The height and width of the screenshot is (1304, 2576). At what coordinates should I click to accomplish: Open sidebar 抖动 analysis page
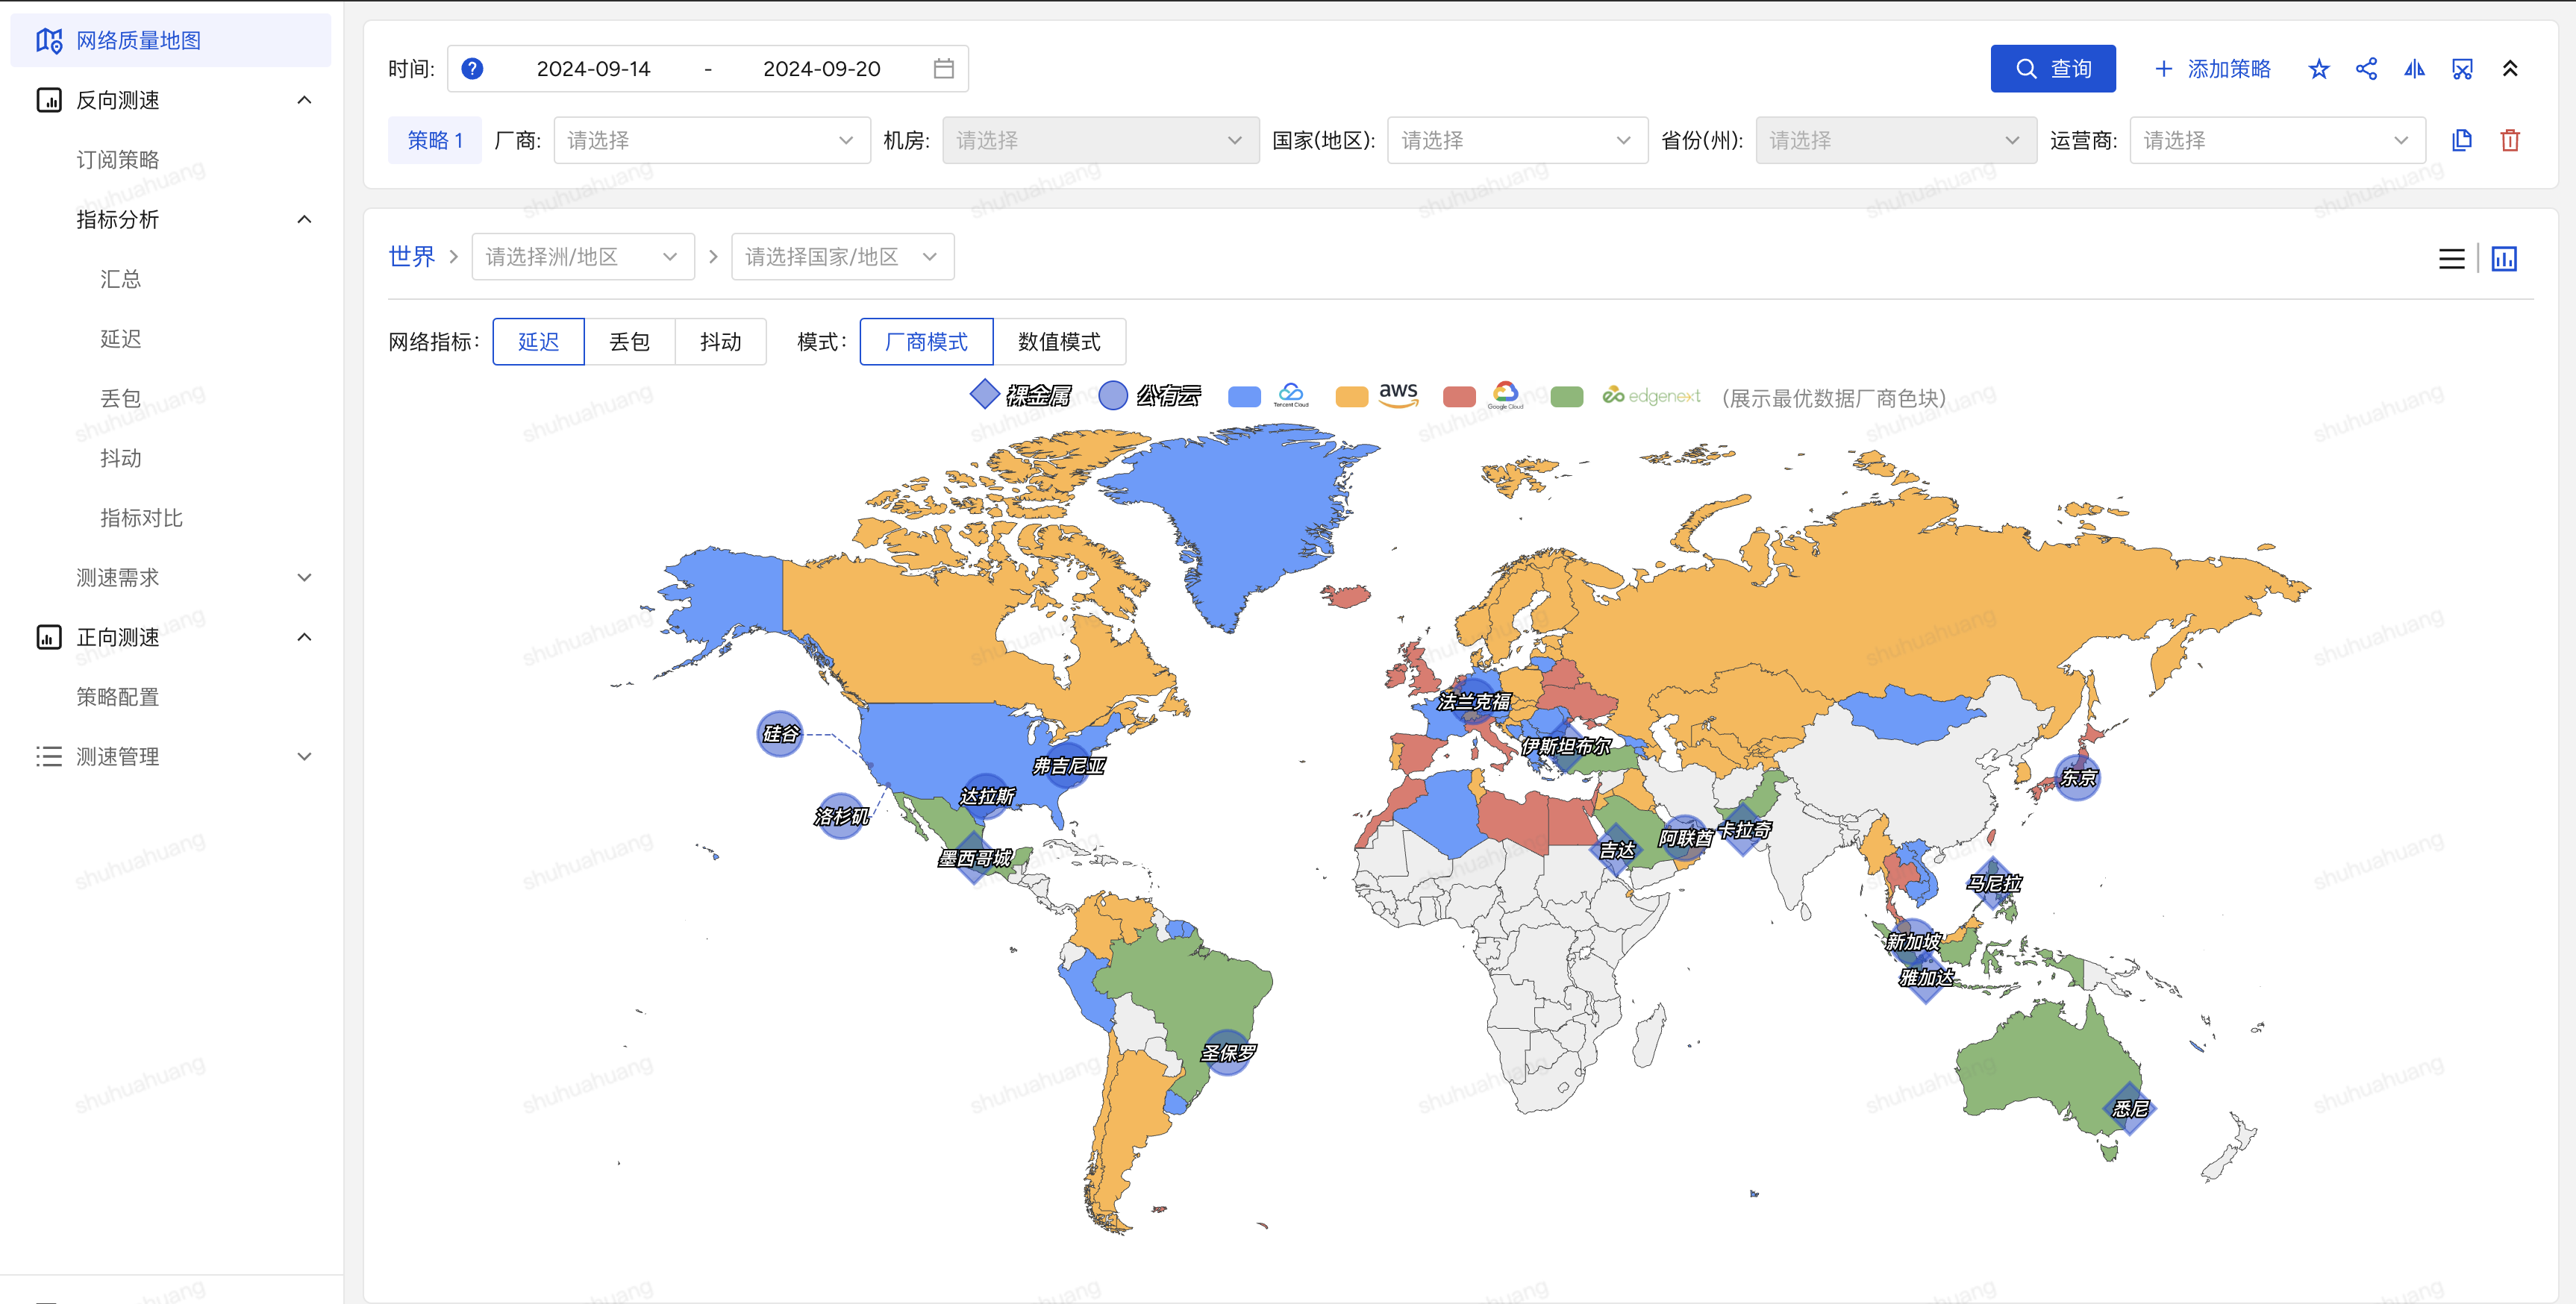coord(121,458)
